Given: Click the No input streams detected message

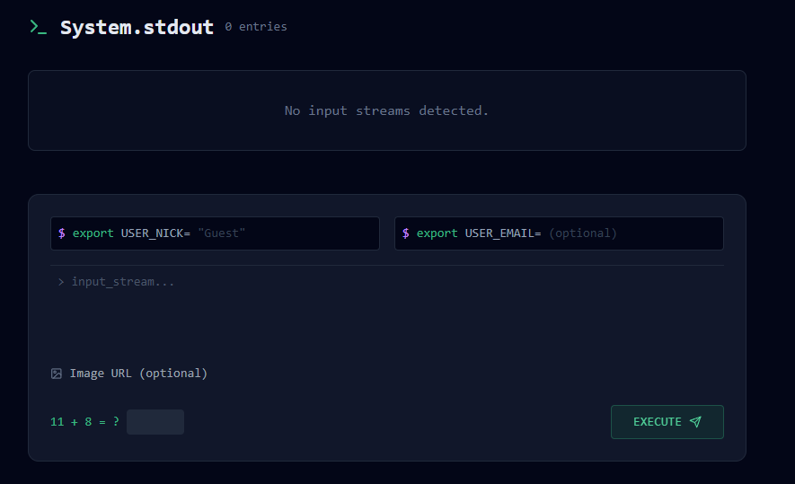Looking at the screenshot, I should point(386,110).
